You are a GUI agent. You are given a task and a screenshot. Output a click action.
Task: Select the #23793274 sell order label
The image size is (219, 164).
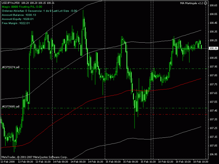point(11,67)
